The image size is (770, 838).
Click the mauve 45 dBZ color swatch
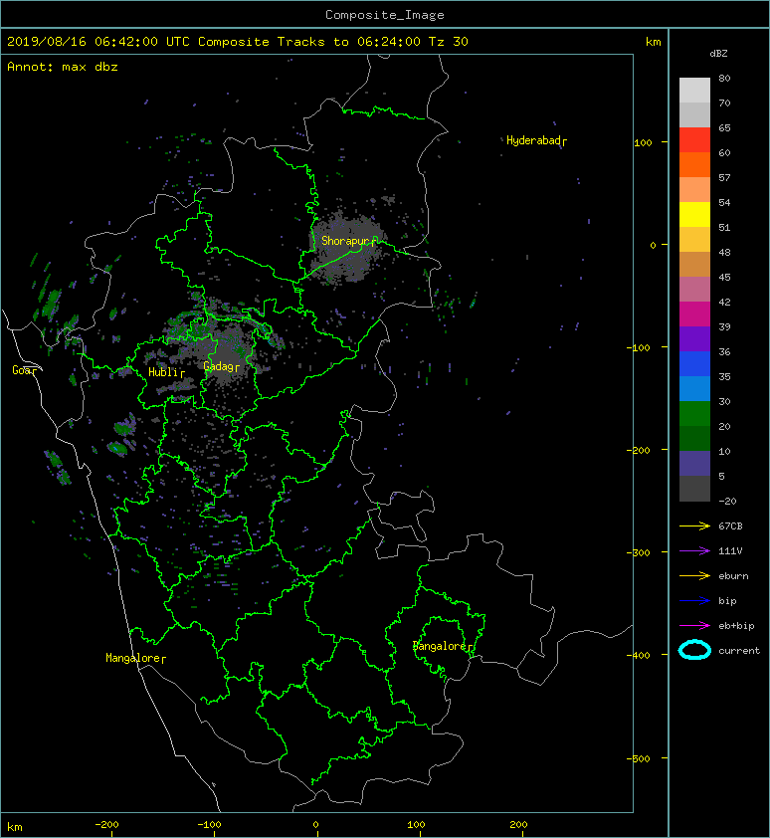(x=694, y=289)
